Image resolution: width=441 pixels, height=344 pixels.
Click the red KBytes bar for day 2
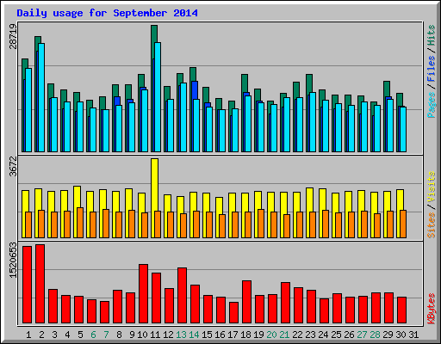40,284
